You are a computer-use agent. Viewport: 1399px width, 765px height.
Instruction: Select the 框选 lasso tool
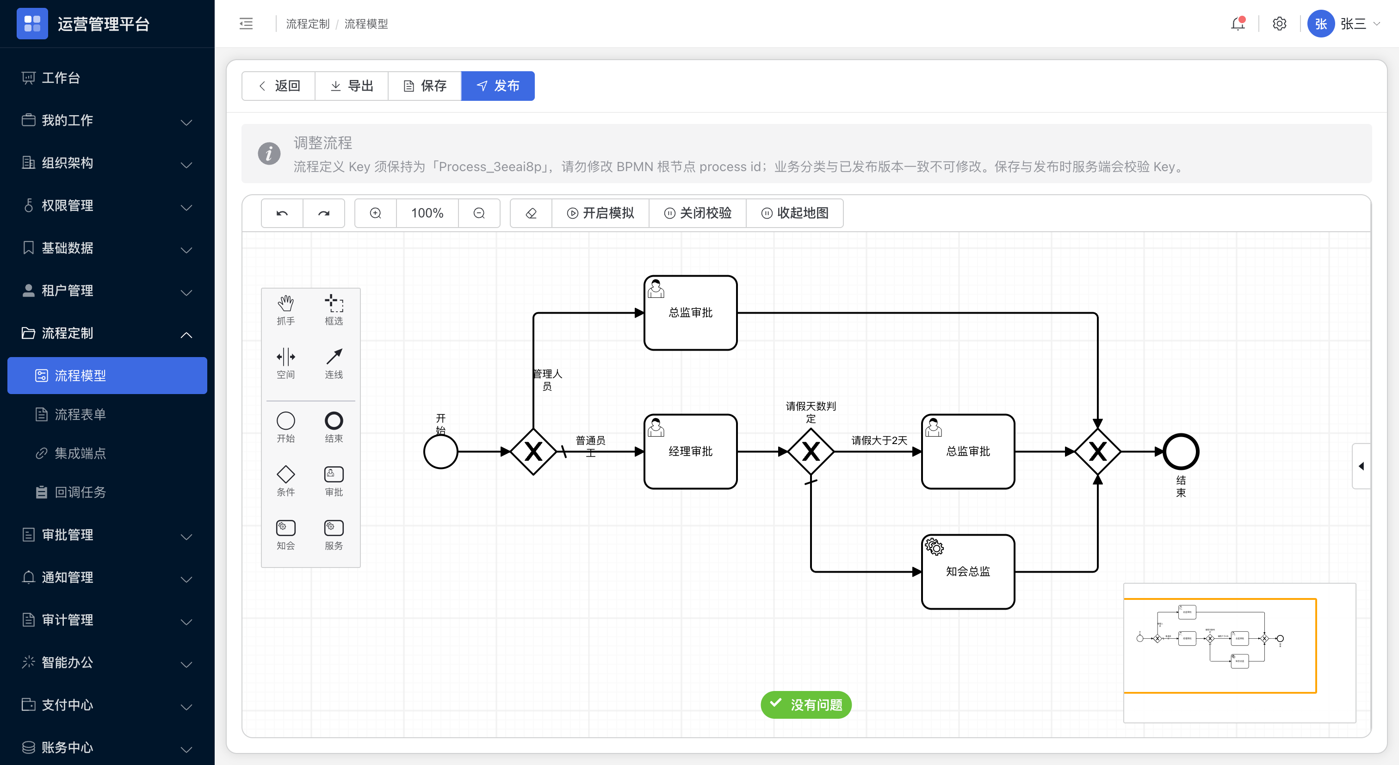[x=334, y=310]
